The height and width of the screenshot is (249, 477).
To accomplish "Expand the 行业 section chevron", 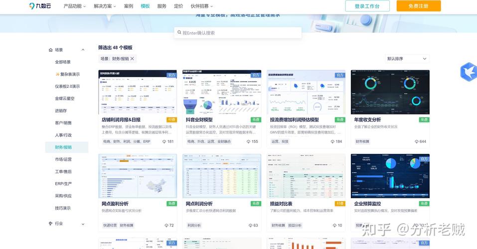I will click(83, 224).
